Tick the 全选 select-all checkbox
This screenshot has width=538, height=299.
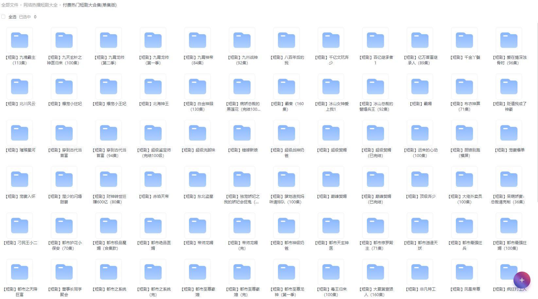(x=3, y=17)
